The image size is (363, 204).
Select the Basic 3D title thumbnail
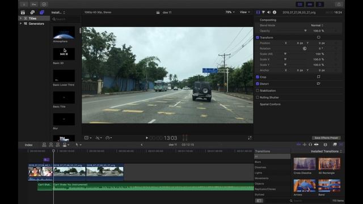coord(64,54)
